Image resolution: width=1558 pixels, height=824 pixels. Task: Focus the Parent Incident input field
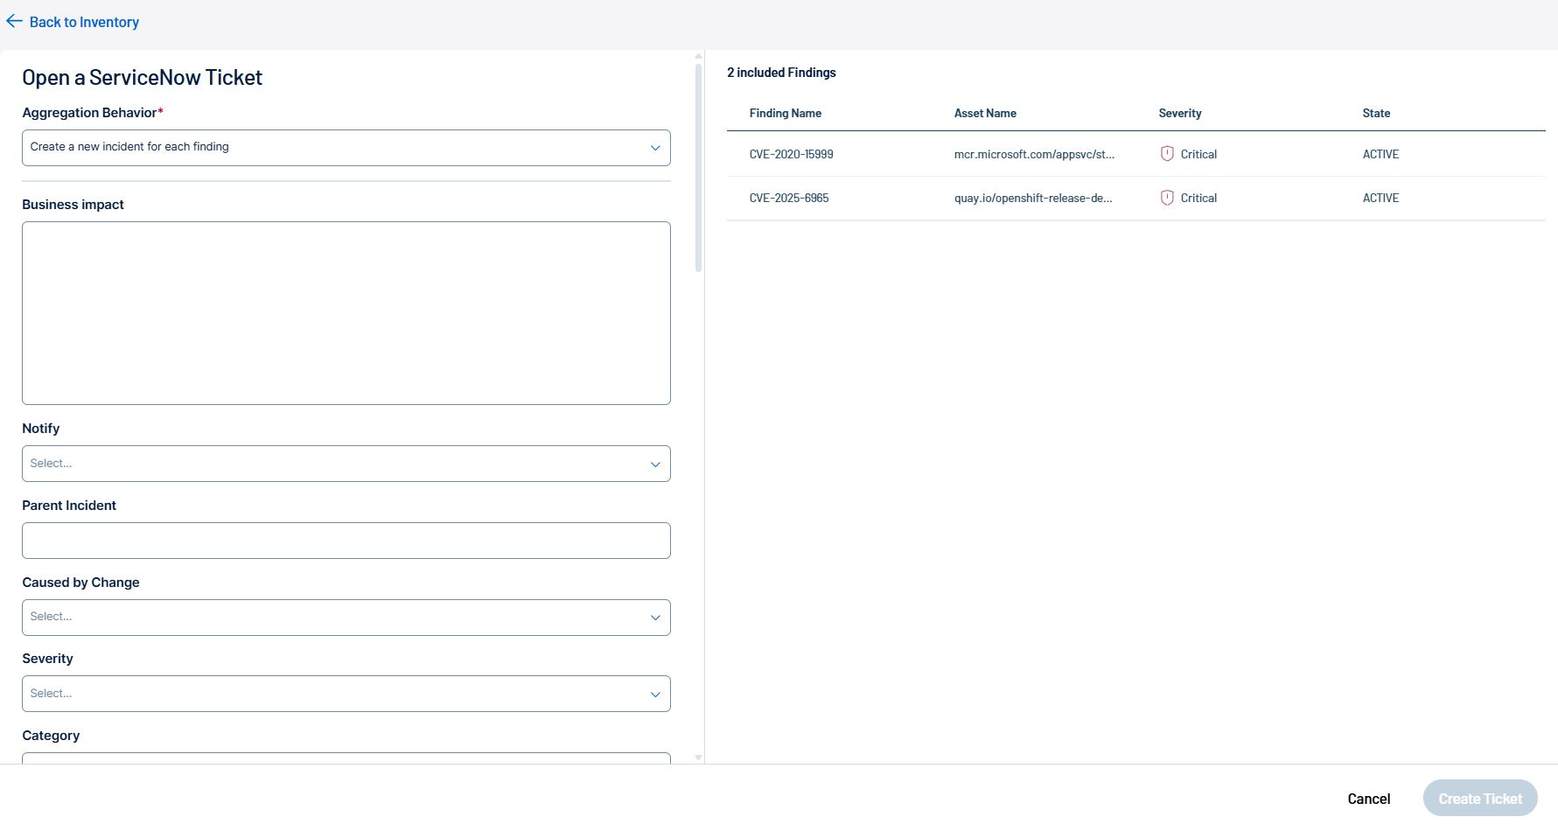tap(346, 541)
